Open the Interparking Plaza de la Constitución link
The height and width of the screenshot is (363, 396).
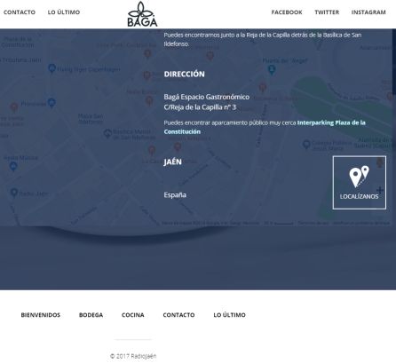pos(265,127)
